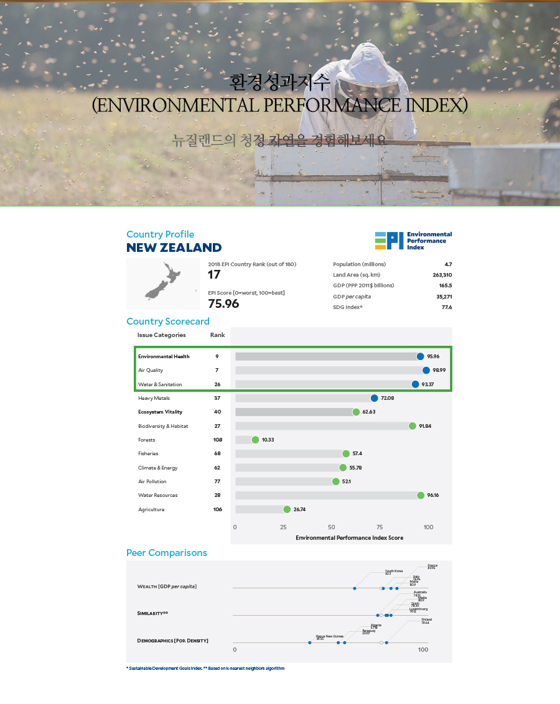
Task: Click the EPI score value 75.96
Action: [223, 303]
